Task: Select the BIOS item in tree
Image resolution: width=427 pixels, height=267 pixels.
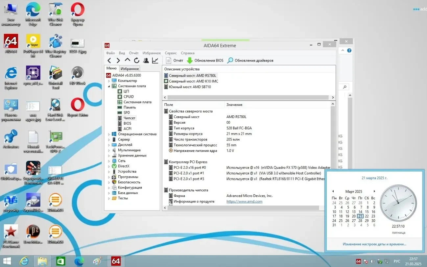Action: click(127, 123)
